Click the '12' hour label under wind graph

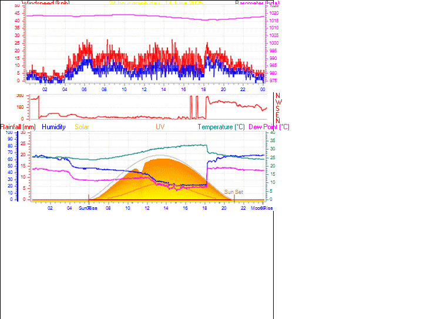click(x=144, y=89)
